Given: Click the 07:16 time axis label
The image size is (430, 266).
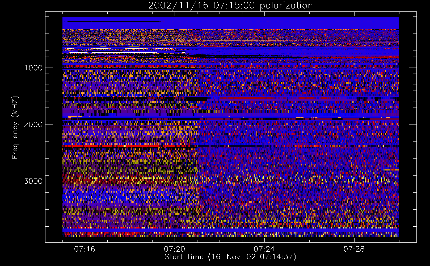Looking at the screenshot, I should point(85,249).
